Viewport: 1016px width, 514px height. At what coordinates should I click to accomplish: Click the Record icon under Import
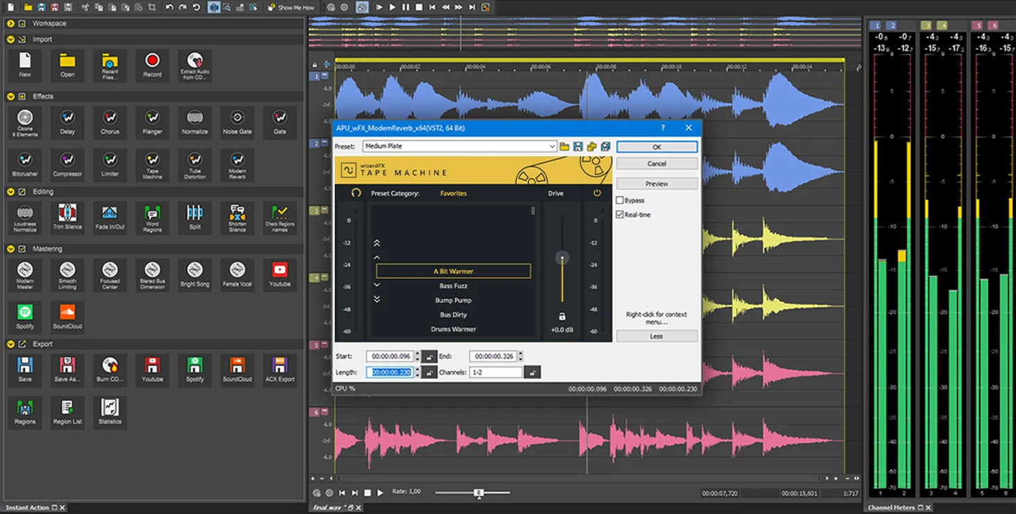[151, 65]
